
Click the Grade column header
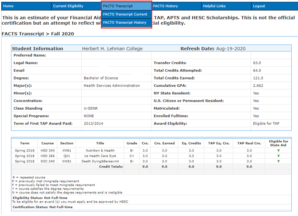click(x=131, y=143)
